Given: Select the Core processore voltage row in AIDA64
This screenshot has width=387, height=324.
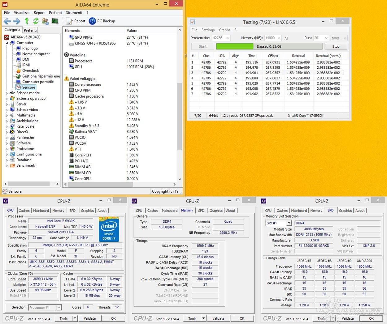Looking at the screenshot, I should [x=120, y=84].
